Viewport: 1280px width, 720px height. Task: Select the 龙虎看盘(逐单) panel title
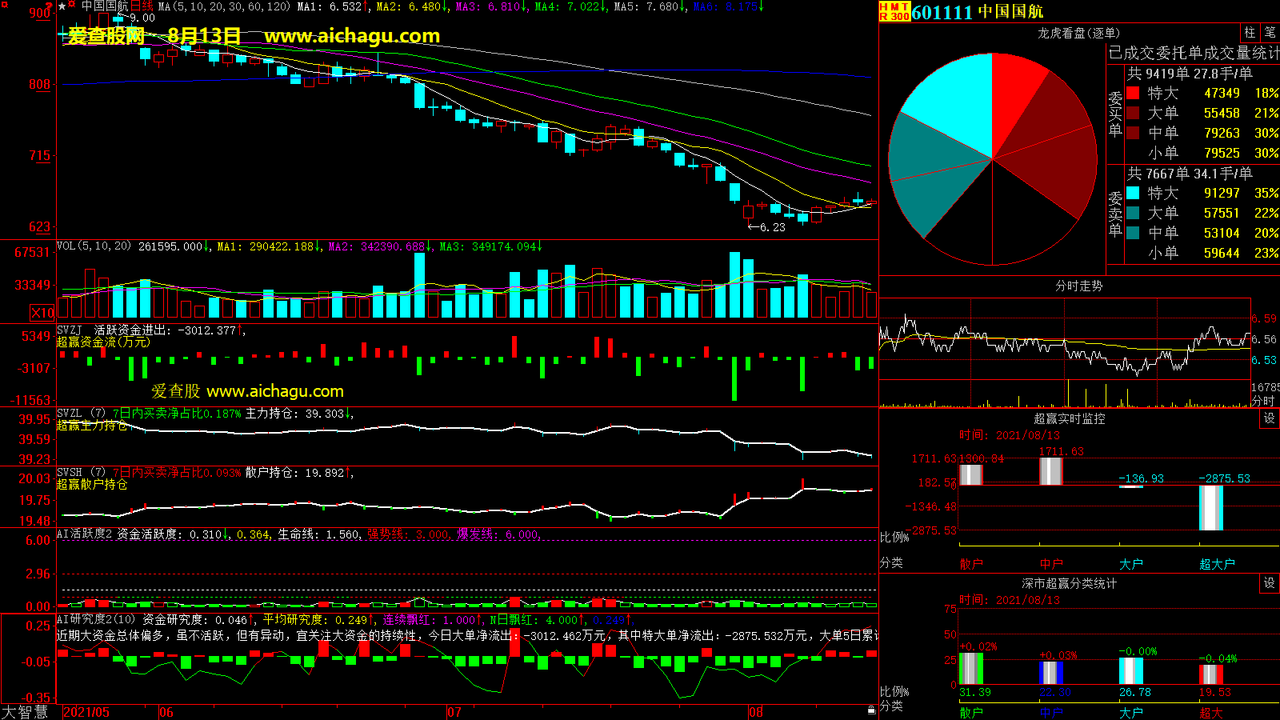1078,33
